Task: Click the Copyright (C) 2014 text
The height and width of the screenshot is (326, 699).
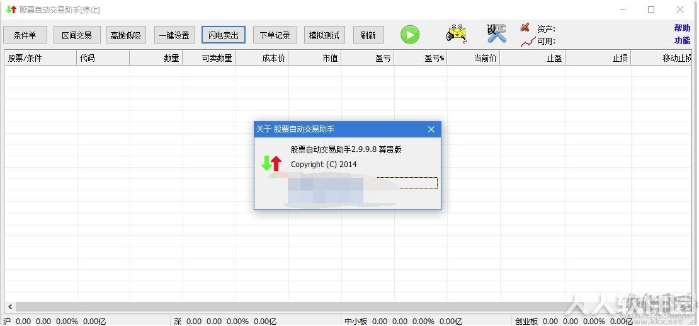Action: click(x=324, y=165)
